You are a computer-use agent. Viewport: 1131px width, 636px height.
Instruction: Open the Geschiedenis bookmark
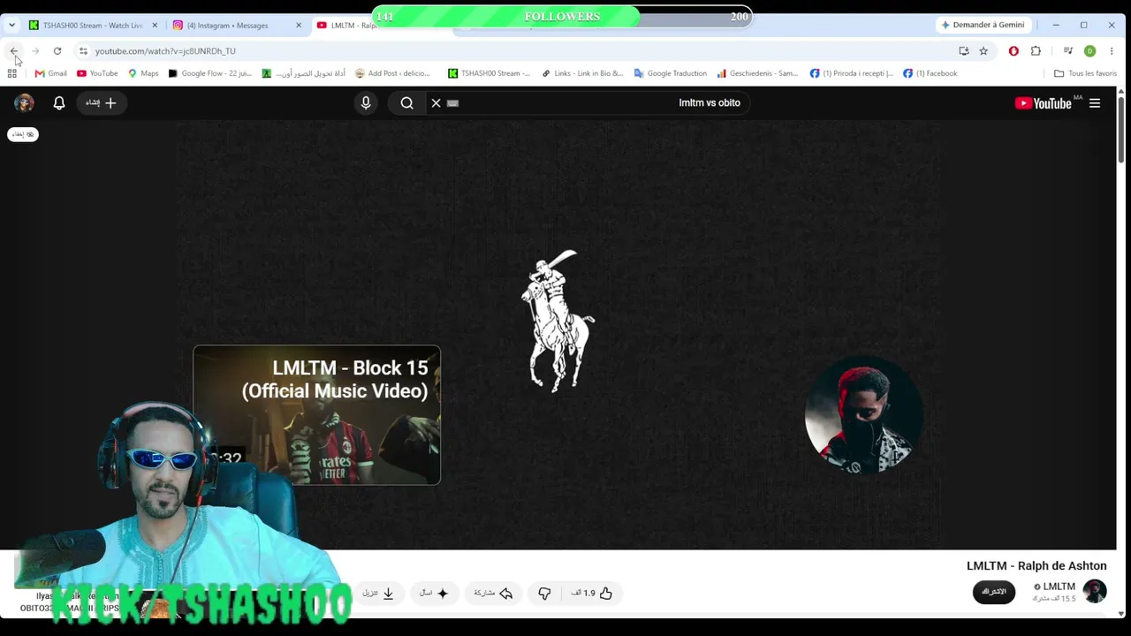tap(757, 73)
